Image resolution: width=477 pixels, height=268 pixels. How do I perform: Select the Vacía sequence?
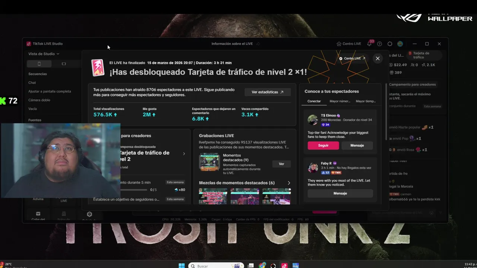[x=32, y=109]
